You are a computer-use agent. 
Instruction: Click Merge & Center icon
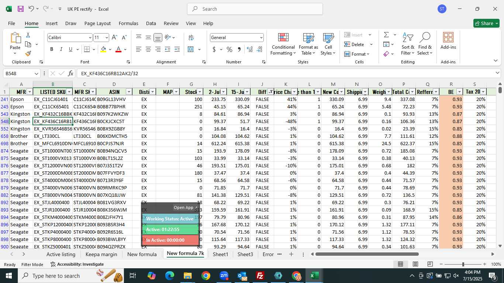point(191,49)
